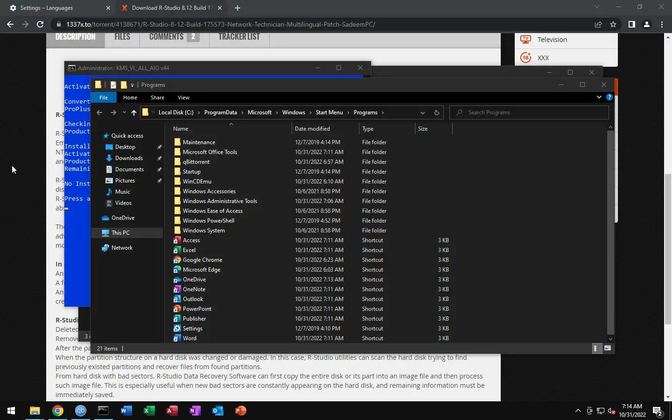Image resolution: width=672 pixels, height=420 pixels.
Task: Switch to large icons view in status bar
Action: [608, 348]
